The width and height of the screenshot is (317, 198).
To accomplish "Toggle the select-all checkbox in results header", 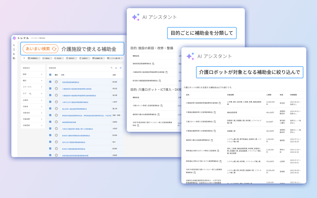I will [50, 75].
